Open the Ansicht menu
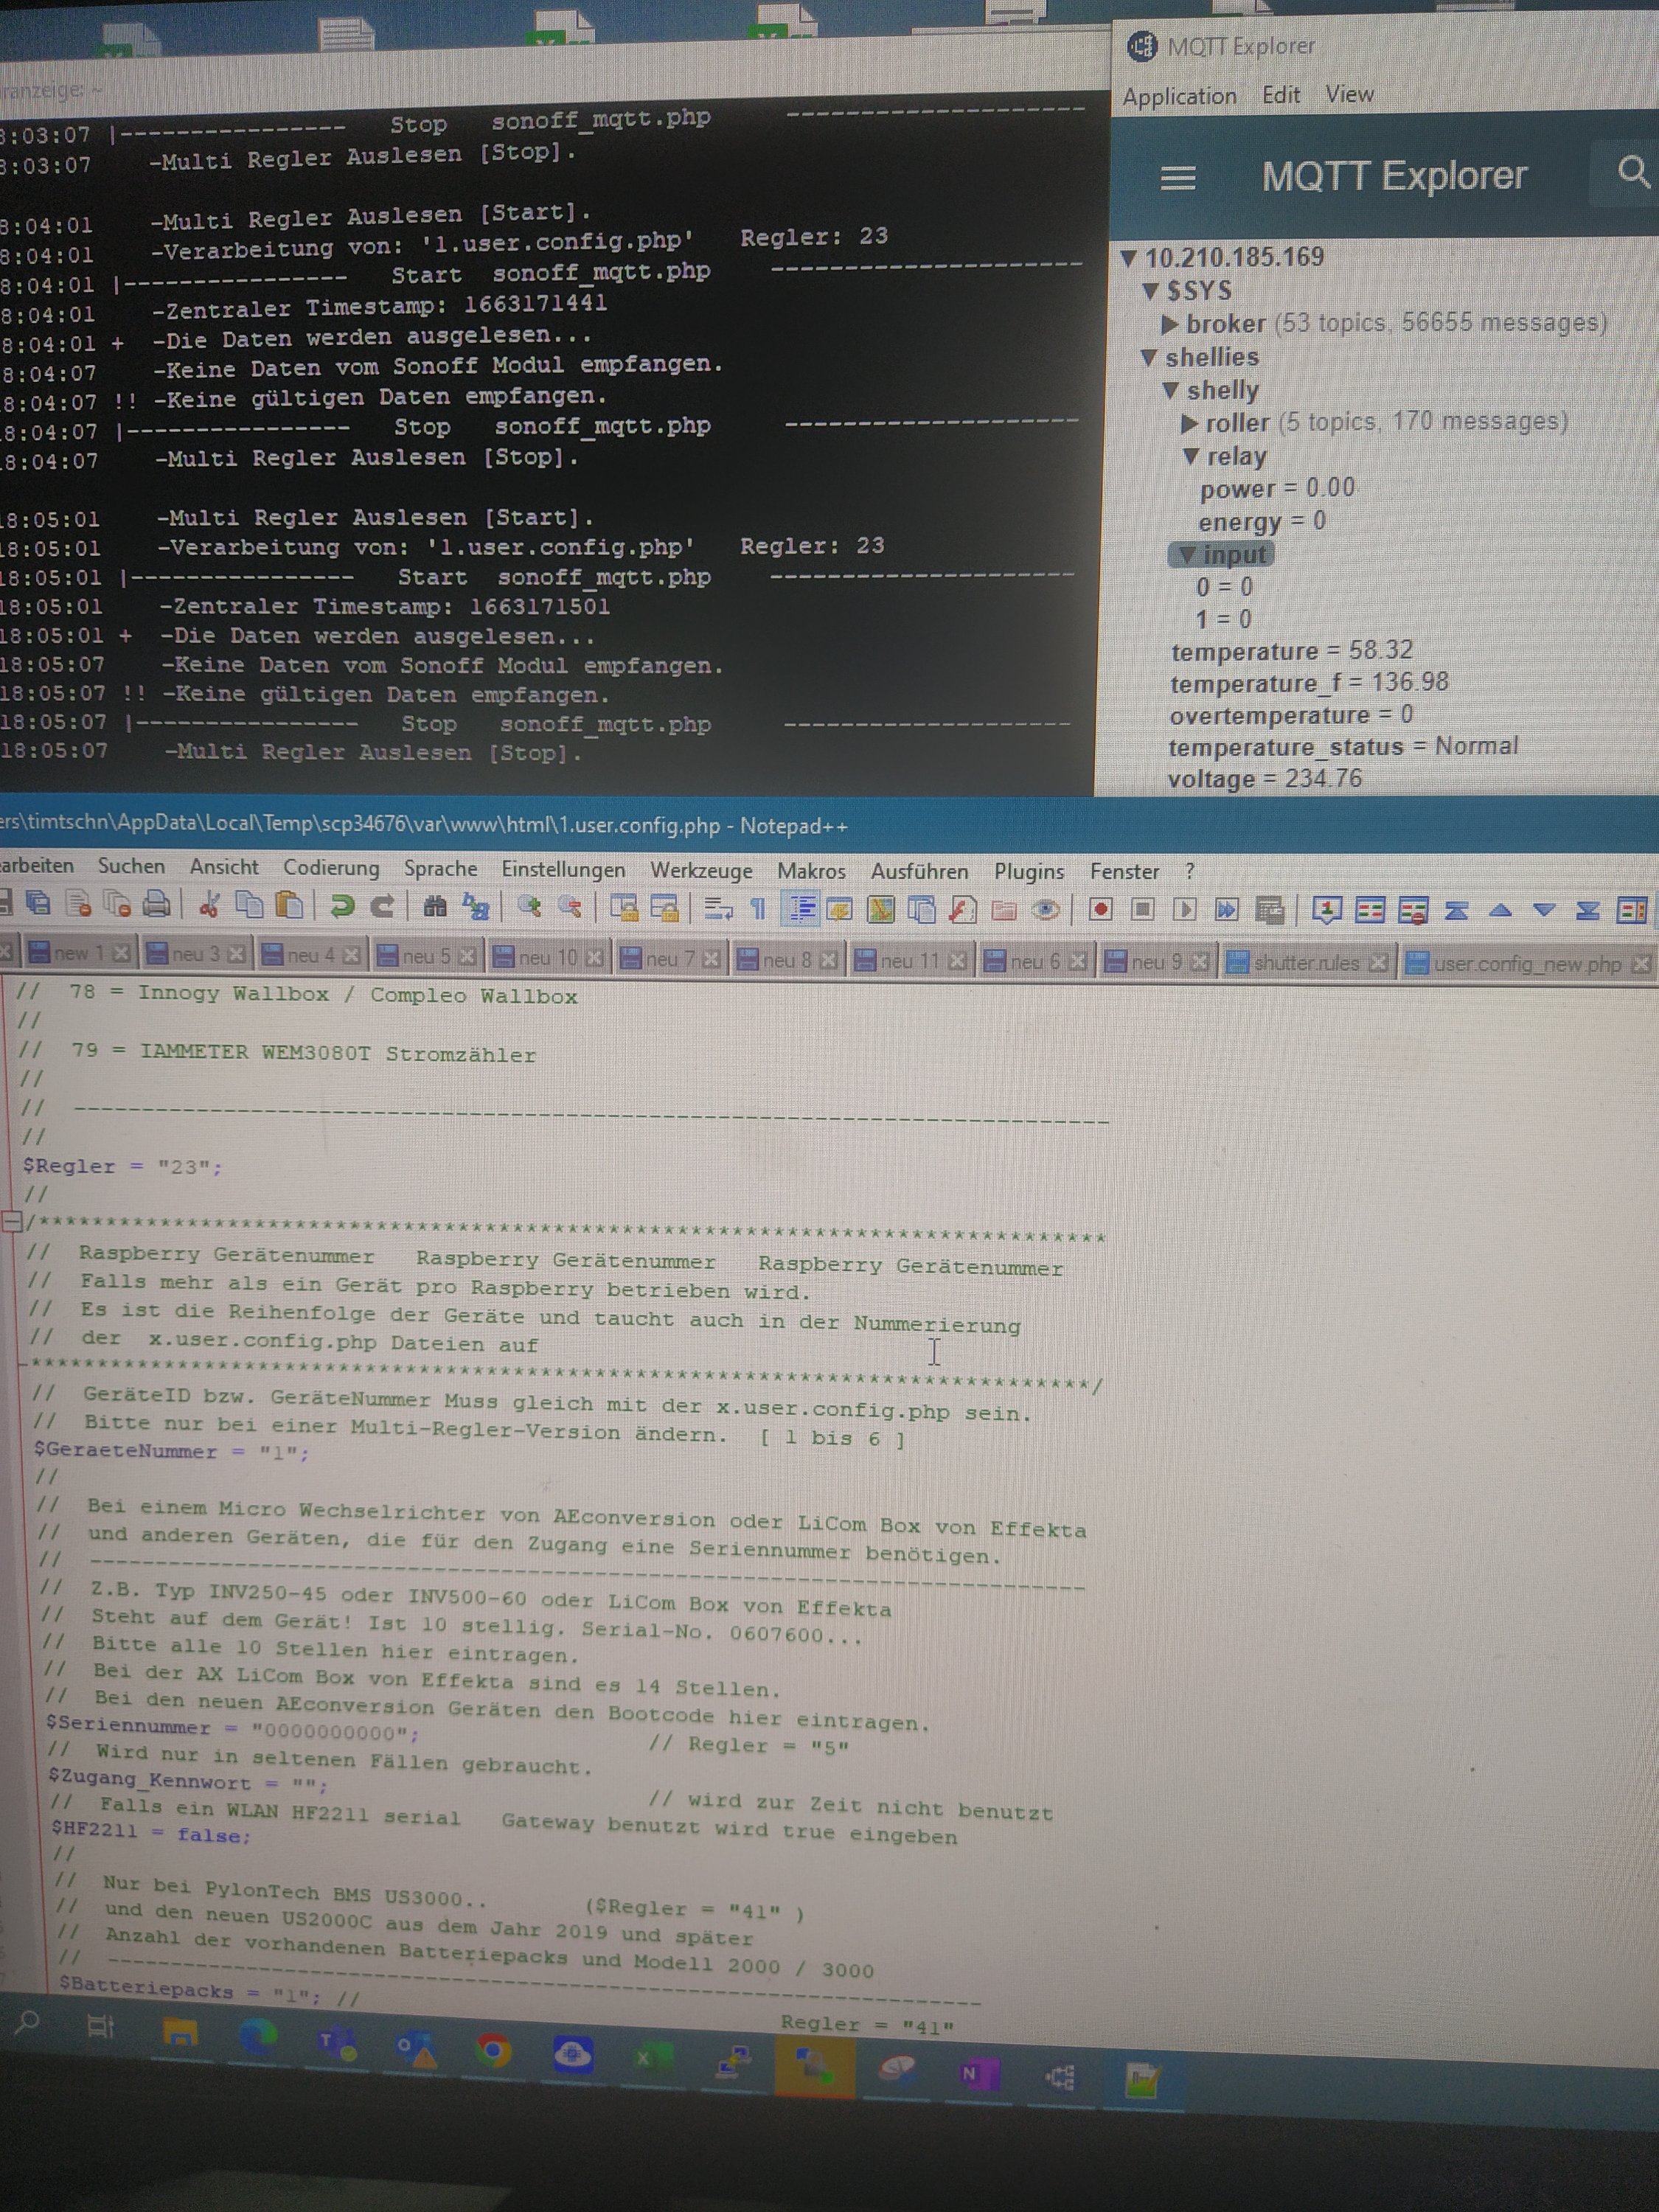Screen dimensions: 1659x2212 click(x=224, y=867)
